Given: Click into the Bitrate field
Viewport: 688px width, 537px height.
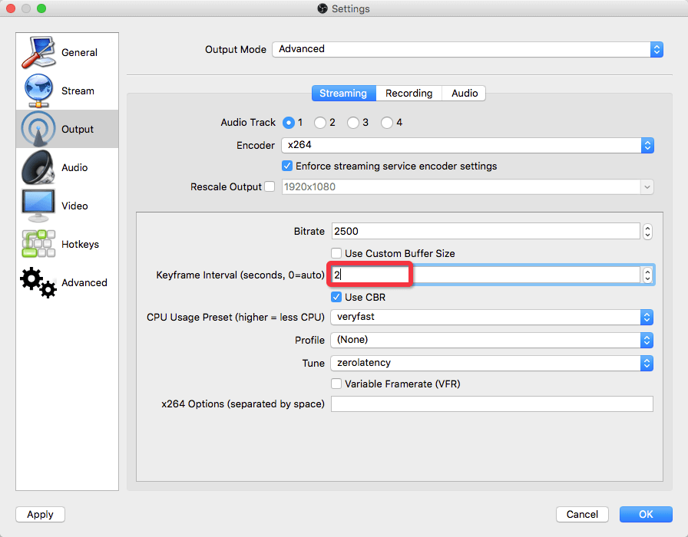Looking at the screenshot, I should (485, 232).
